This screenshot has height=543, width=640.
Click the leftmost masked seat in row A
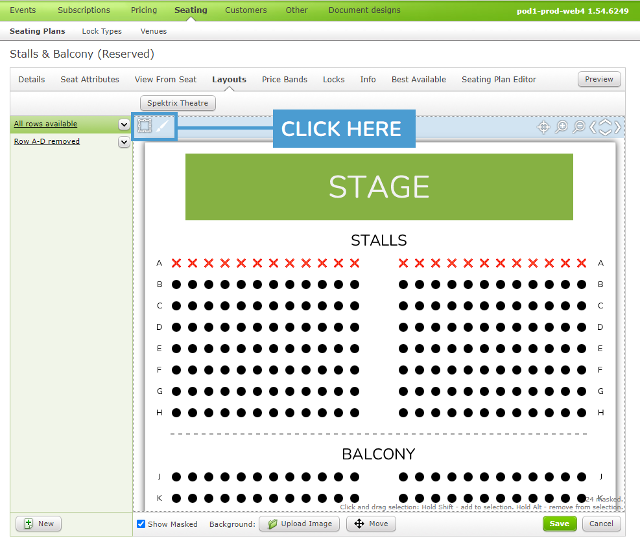[176, 263]
